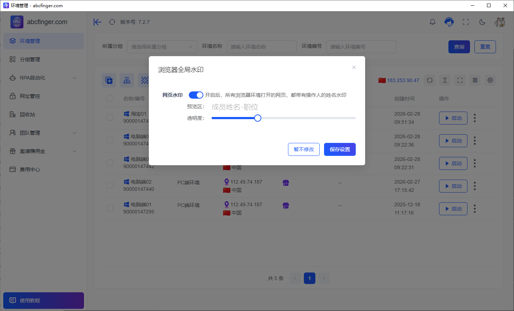This screenshot has width=514, height=311.
Task: Click 环境名称 input field
Action: [261, 47]
